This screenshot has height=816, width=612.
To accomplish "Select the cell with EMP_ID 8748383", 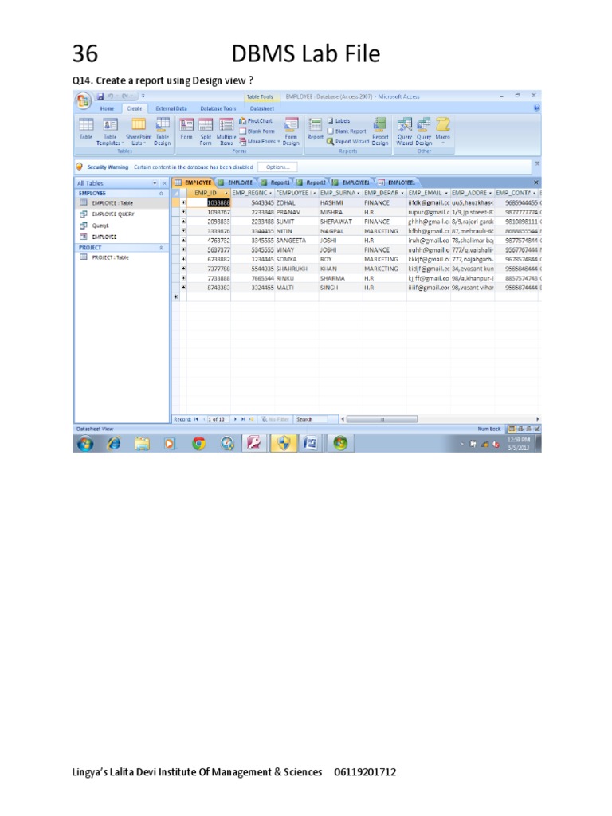I will [x=209, y=287].
